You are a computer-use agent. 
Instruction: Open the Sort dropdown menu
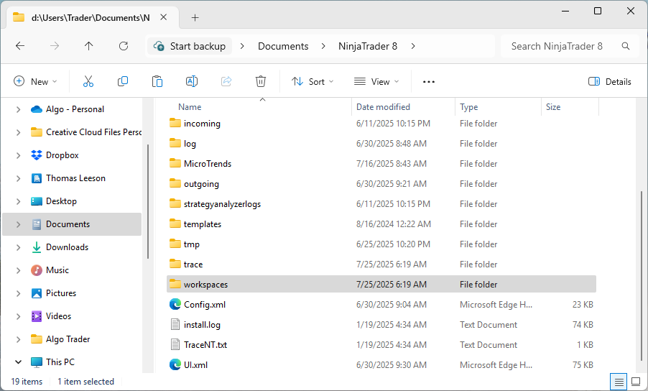pos(312,81)
